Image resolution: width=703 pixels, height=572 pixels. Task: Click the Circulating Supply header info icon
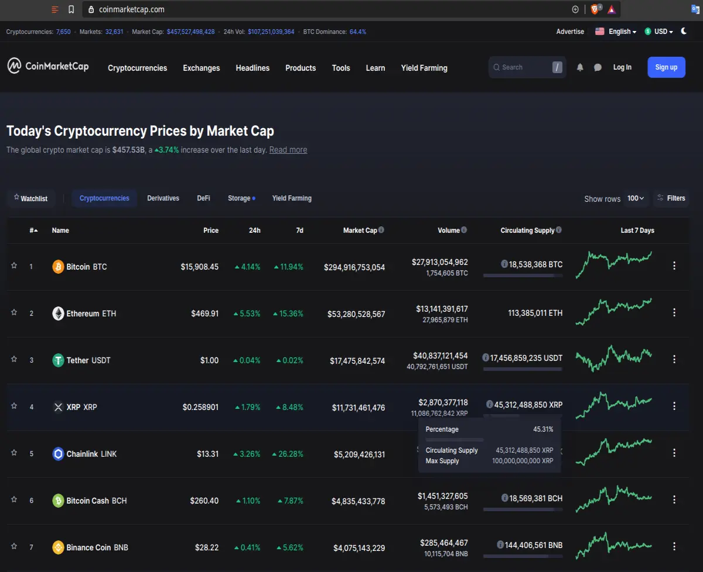[x=559, y=230]
